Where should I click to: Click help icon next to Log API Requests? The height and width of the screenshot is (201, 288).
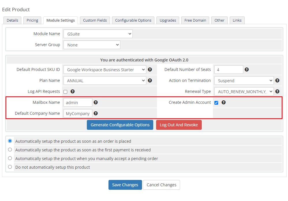point(72,91)
